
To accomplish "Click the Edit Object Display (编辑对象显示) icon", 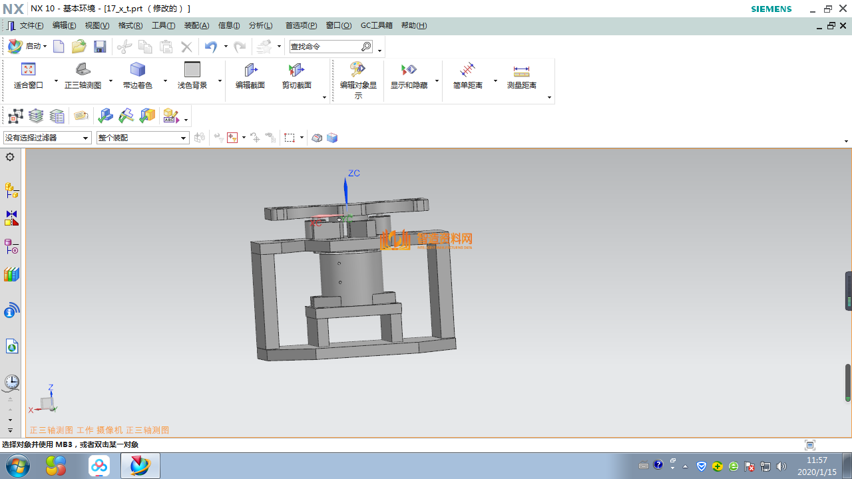I will click(358, 75).
